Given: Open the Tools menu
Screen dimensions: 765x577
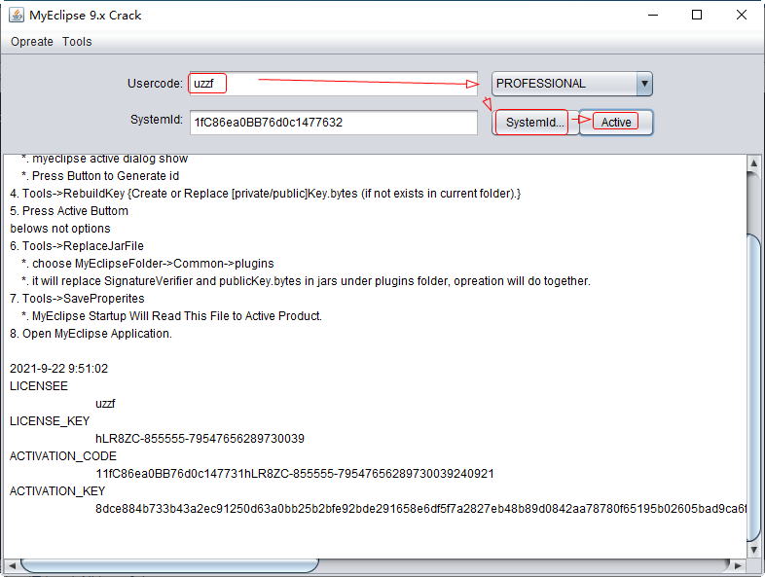Looking at the screenshot, I should [x=77, y=42].
